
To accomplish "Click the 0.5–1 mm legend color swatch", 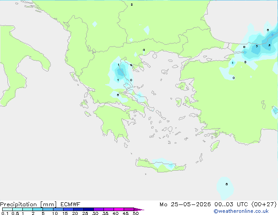I will pos(18,209).
